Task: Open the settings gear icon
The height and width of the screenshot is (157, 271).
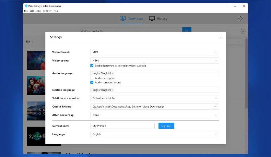Action: 241,18
